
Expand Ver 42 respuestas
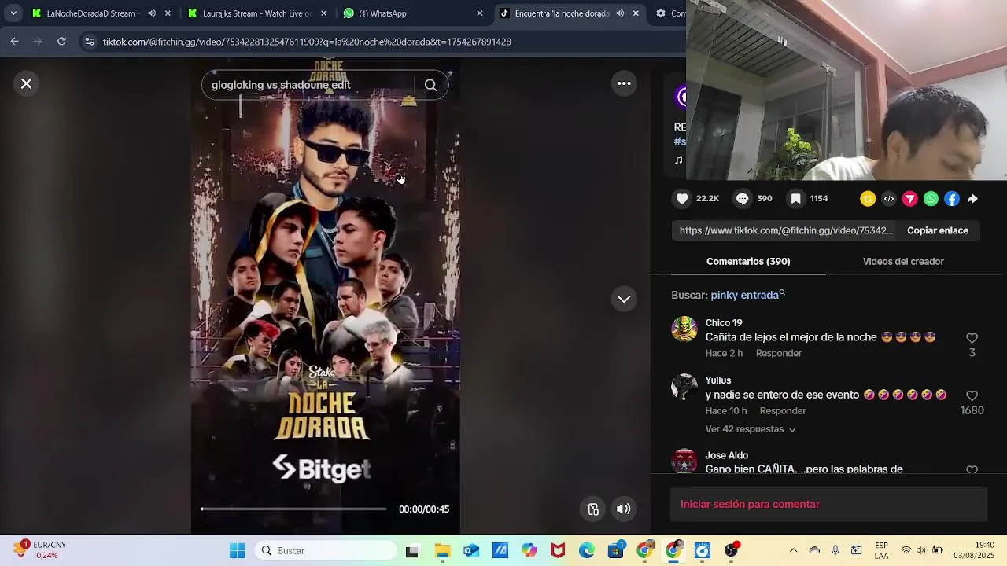751,429
